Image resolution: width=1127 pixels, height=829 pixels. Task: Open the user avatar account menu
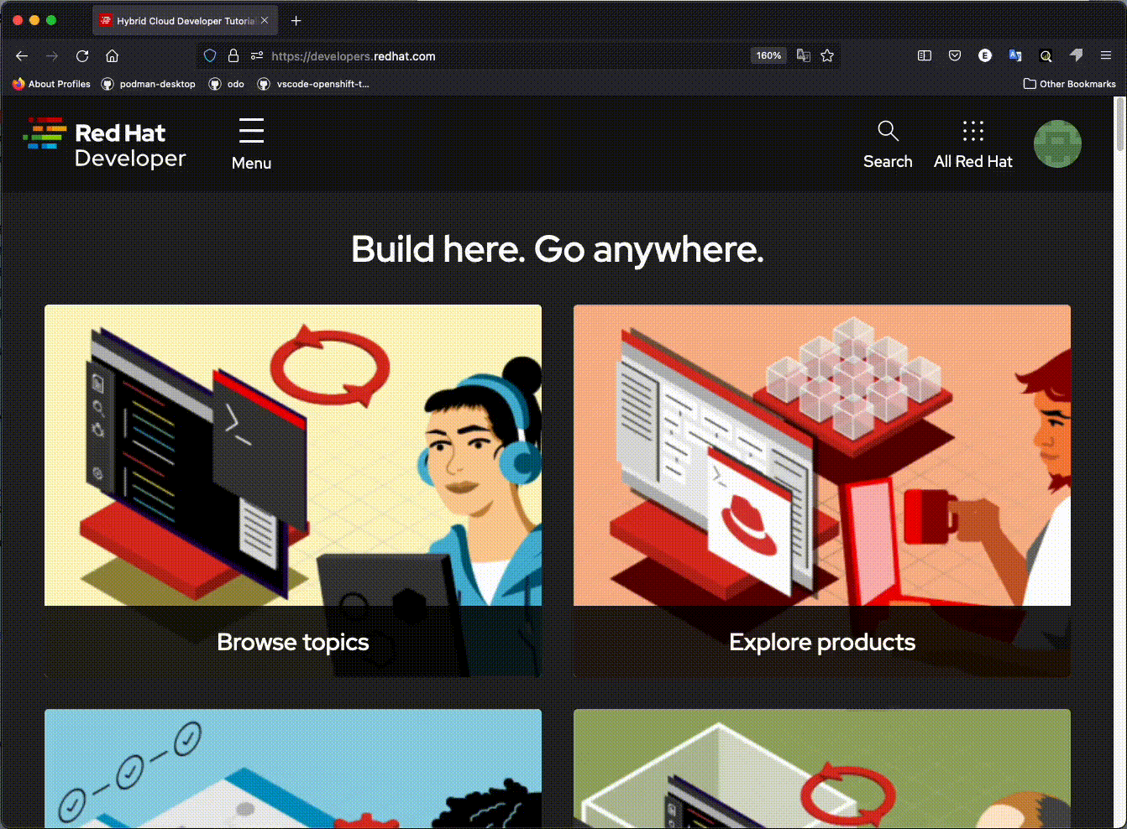click(1057, 144)
